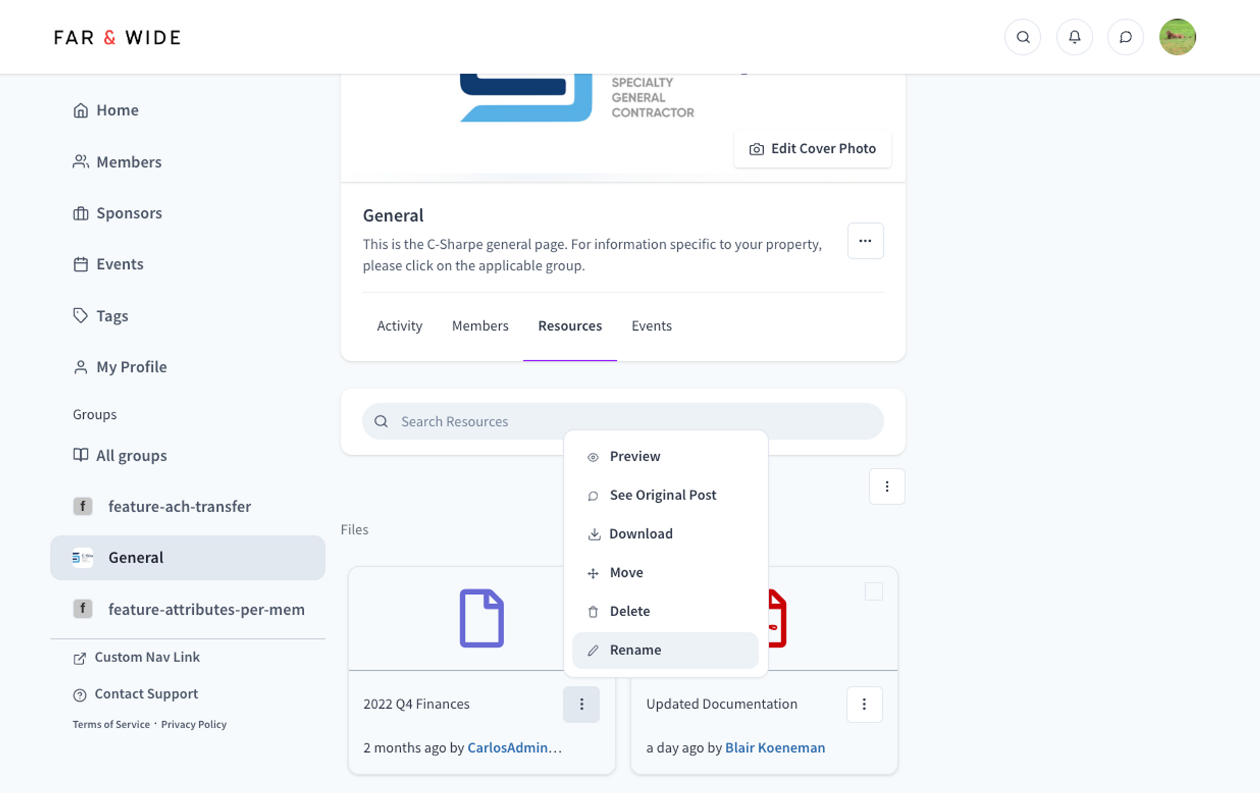The width and height of the screenshot is (1260, 793).
Task: Switch to the Activity tab
Action: click(399, 326)
